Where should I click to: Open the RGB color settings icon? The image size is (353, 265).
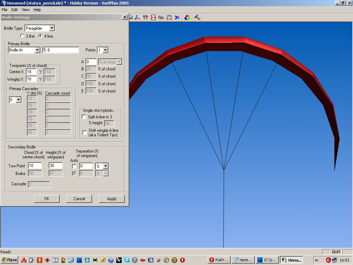pos(187,18)
